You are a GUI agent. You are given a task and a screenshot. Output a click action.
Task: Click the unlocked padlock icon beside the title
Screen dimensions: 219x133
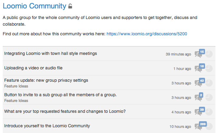pyautogui.click(x=70, y=6)
